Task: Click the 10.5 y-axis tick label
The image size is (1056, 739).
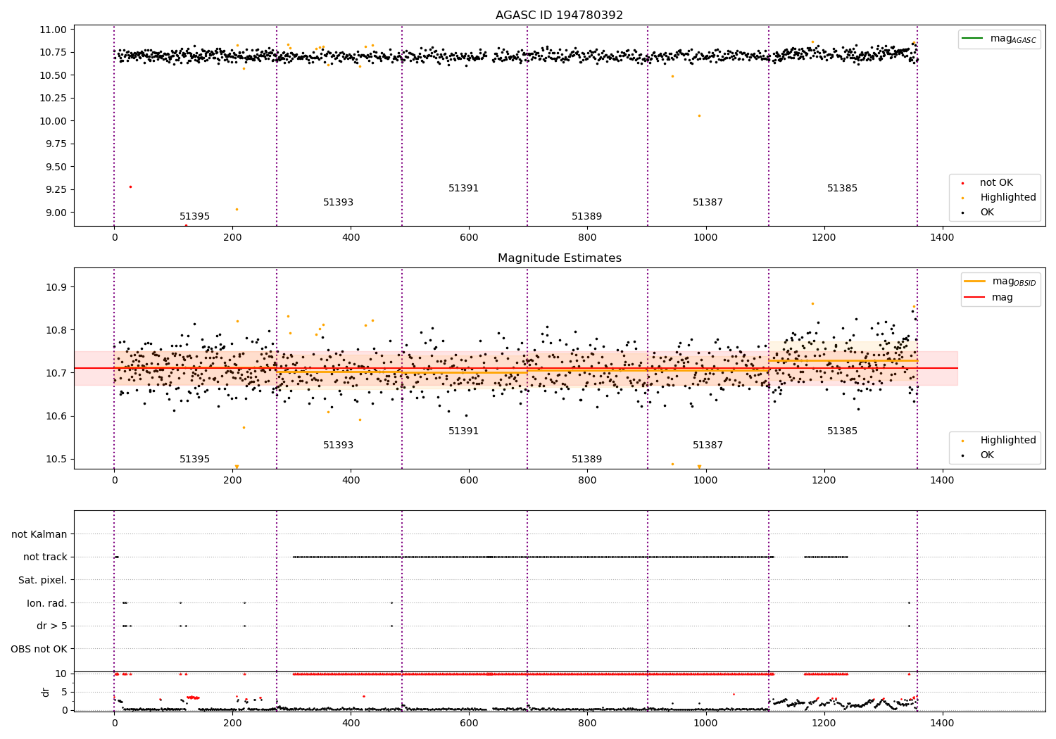Action: tap(56, 459)
